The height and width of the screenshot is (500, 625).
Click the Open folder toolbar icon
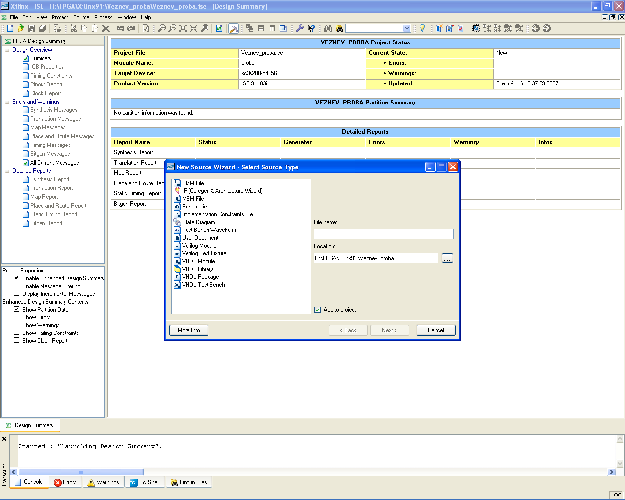pos(21,28)
